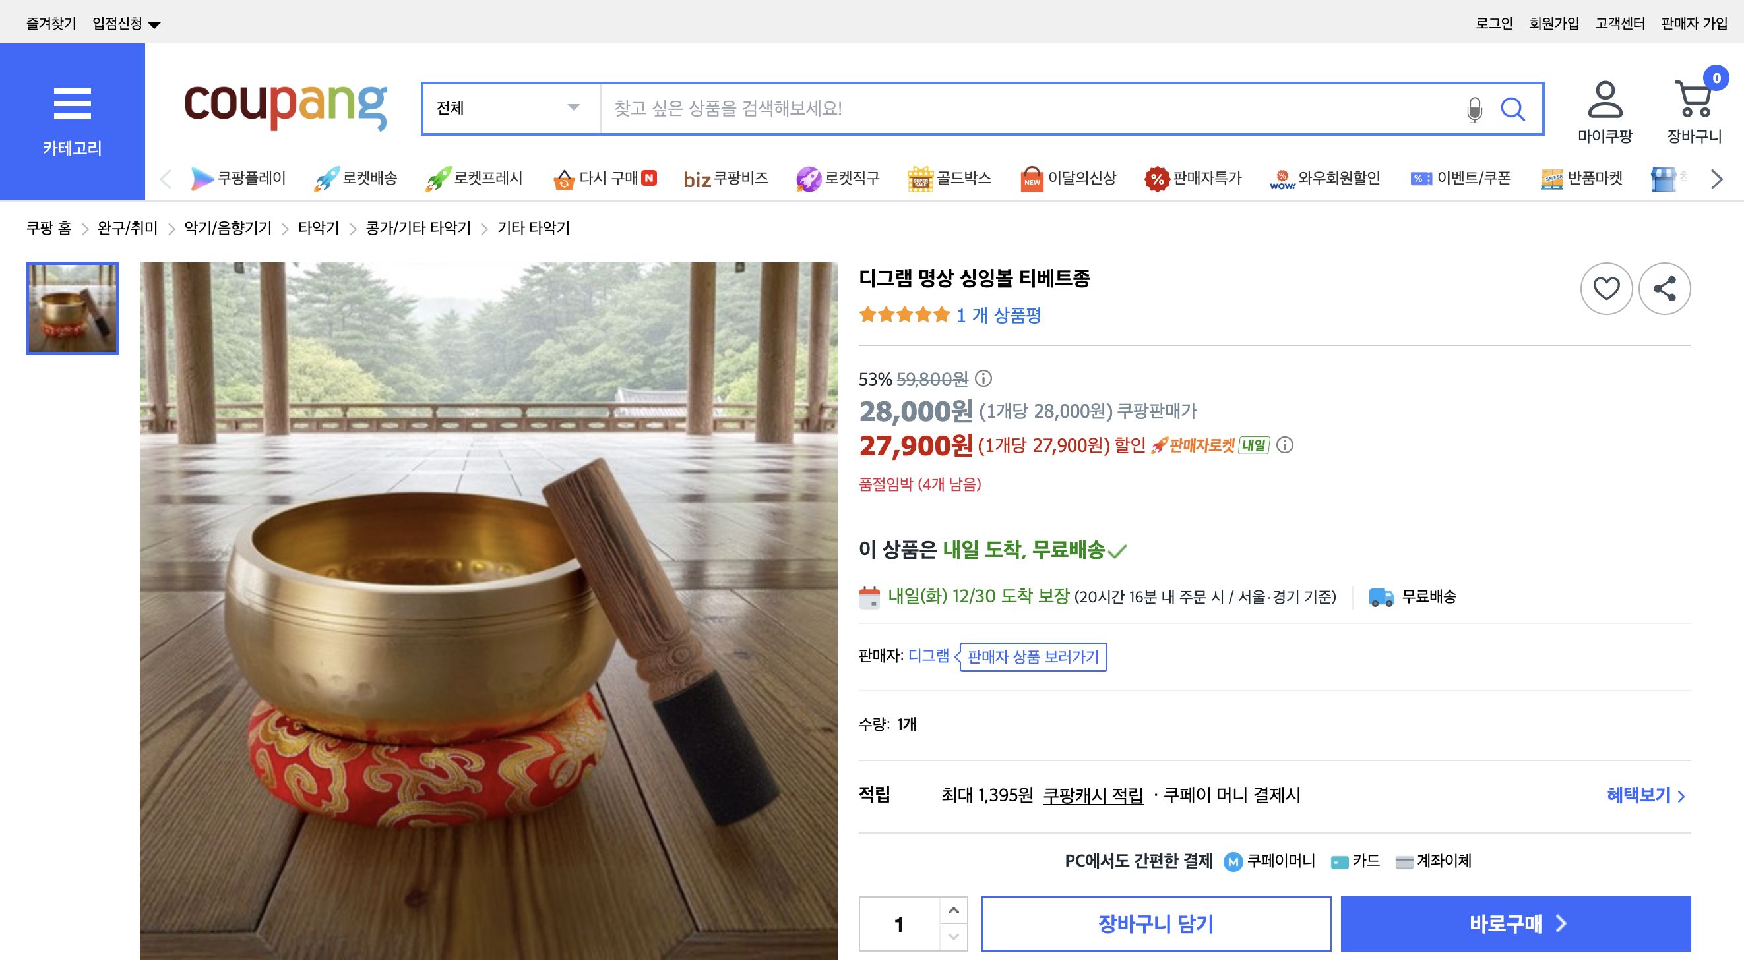Viewport: 1744px width, 974px height.
Task: Open 골드박스 from the category bar
Action: pyautogui.click(x=949, y=178)
